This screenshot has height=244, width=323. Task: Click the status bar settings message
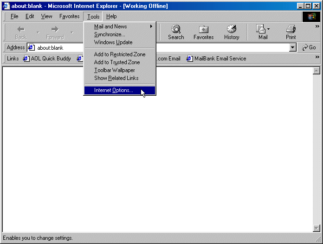click(x=38, y=238)
